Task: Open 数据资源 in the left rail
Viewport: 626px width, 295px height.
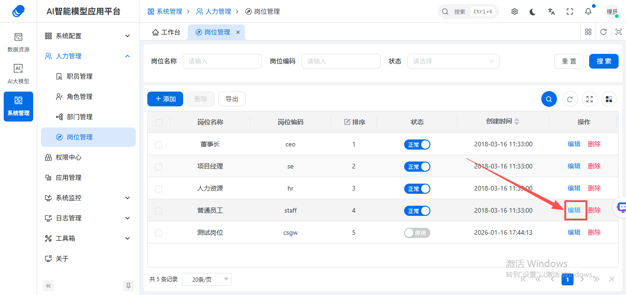Action: click(x=18, y=42)
